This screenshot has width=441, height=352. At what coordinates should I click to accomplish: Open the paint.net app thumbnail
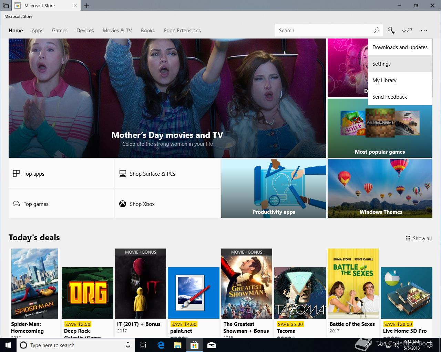(x=194, y=293)
